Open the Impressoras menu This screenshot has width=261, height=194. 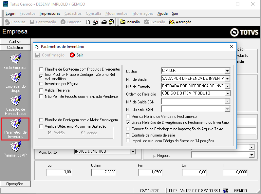[50, 13]
